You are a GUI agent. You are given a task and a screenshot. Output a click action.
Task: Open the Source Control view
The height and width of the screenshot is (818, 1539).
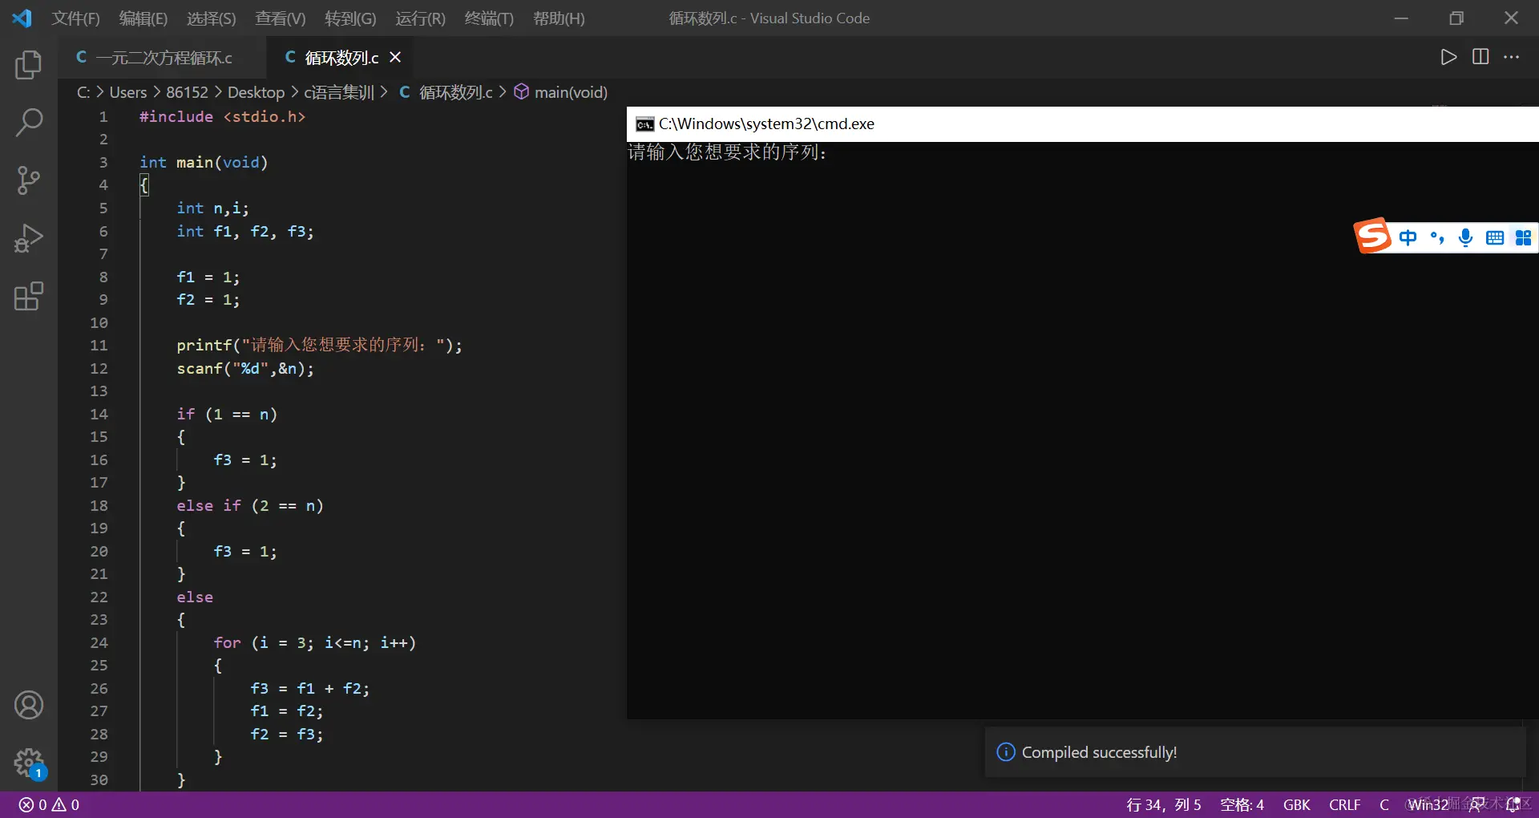click(29, 180)
